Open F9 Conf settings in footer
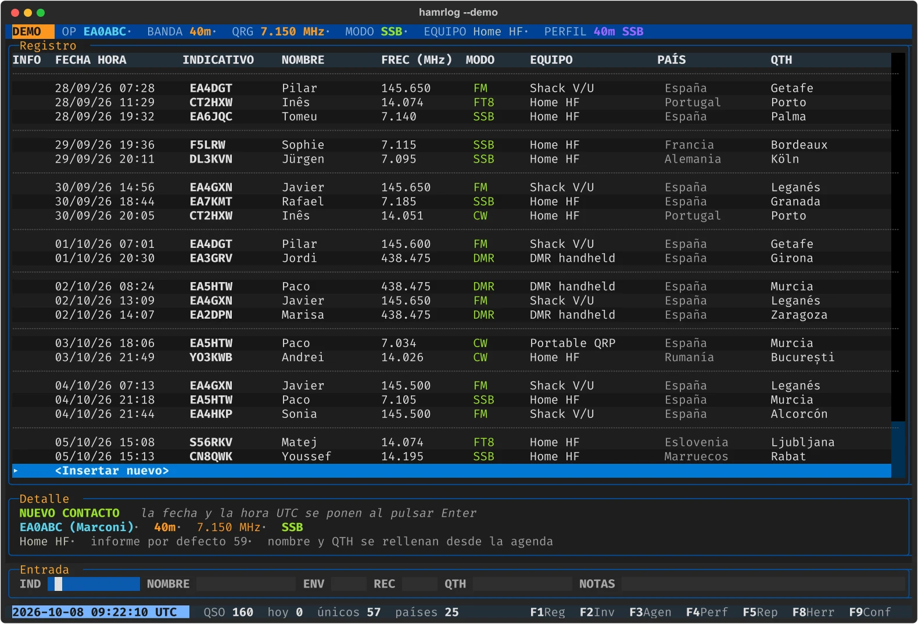Screen dimensions: 918x624 [870, 612]
